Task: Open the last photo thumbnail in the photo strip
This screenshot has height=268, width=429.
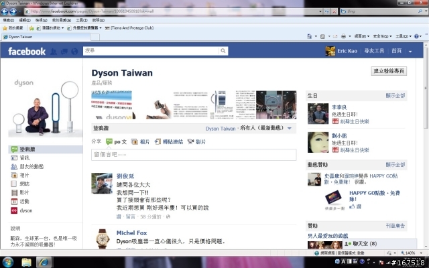Action: (x=276, y=105)
